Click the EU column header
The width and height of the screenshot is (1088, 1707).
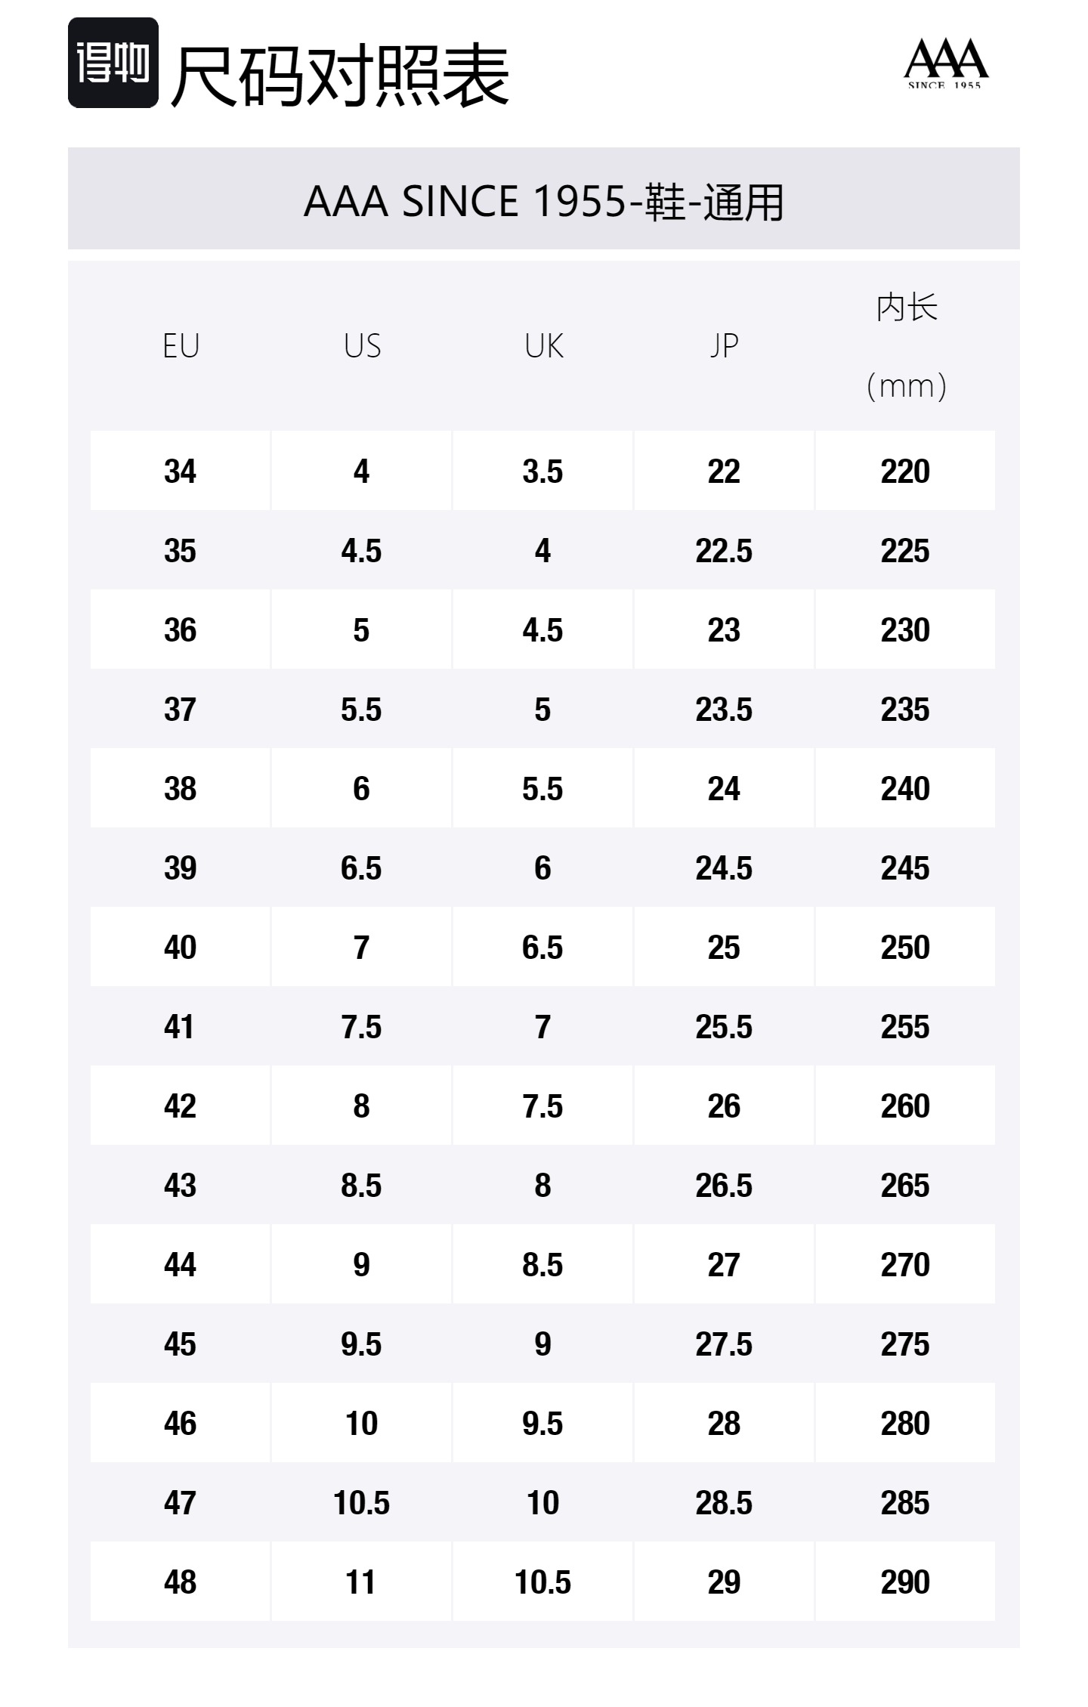(x=181, y=346)
